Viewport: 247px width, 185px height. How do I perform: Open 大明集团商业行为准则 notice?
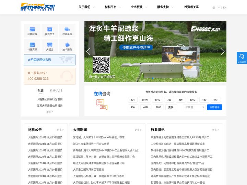(x=50, y=99)
